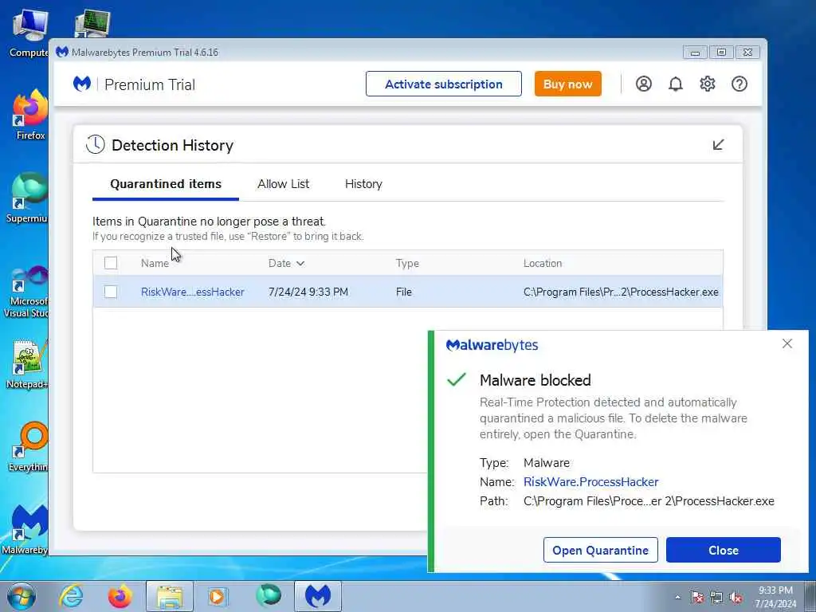
Task: Click the File type cell
Action: click(x=404, y=292)
